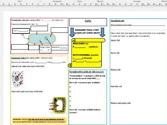This screenshot has height=125, width=167.
Task: Click the 'Ring of DNA' label box
Action: coord(45,49)
